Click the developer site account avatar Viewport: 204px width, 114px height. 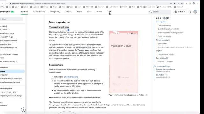[195, 12]
